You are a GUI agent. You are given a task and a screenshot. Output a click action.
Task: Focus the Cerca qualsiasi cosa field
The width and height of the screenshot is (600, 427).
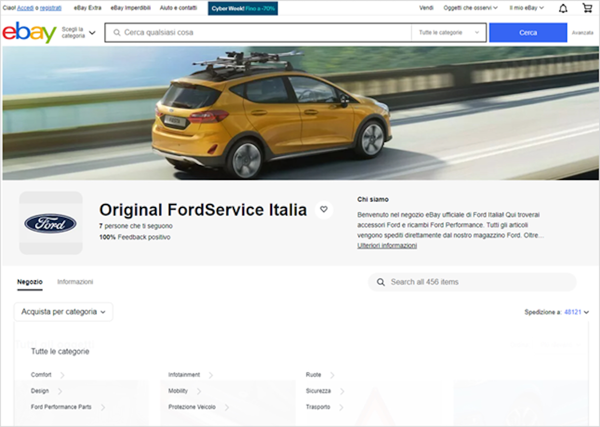pos(258,32)
